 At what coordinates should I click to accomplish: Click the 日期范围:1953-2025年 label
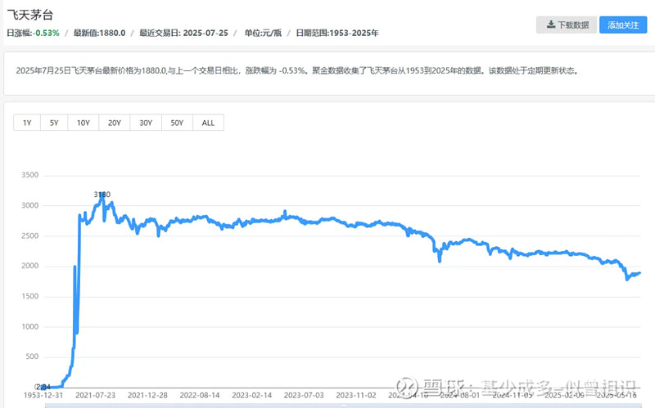click(x=337, y=33)
